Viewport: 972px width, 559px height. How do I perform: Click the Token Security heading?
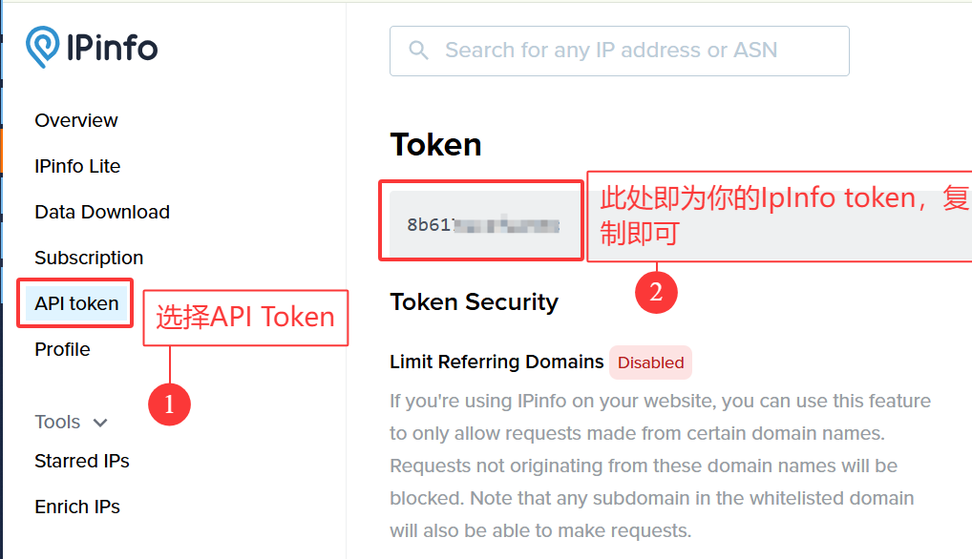tap(474, 302)
